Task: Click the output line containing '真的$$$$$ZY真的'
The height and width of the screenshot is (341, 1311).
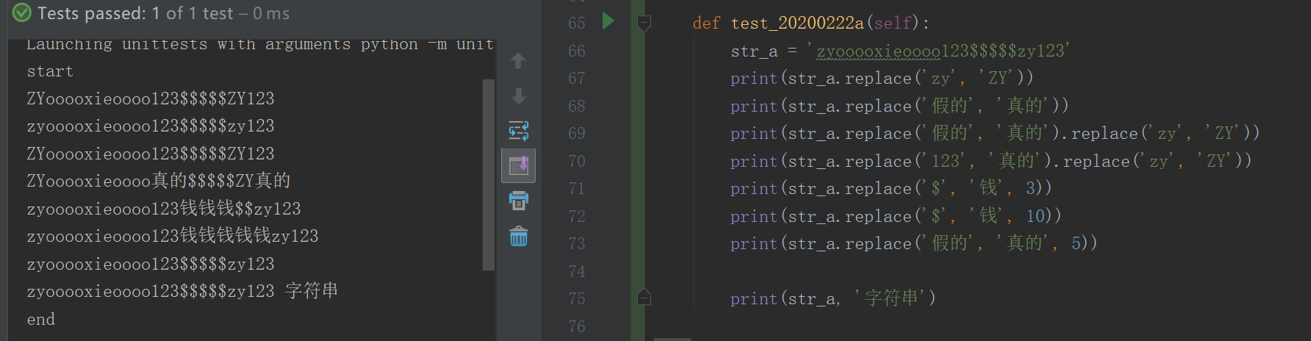Action: click(x=159, y=181)
